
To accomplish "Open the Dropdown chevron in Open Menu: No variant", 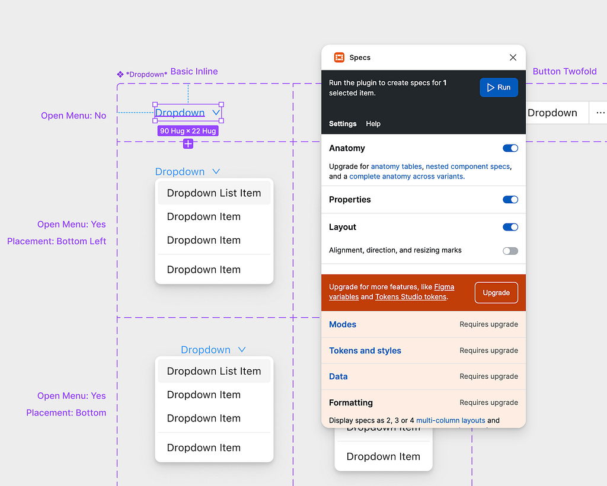I will point(216,112).
